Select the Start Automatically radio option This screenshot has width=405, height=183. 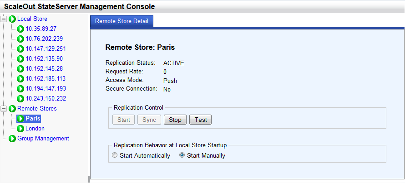[115, 155]
